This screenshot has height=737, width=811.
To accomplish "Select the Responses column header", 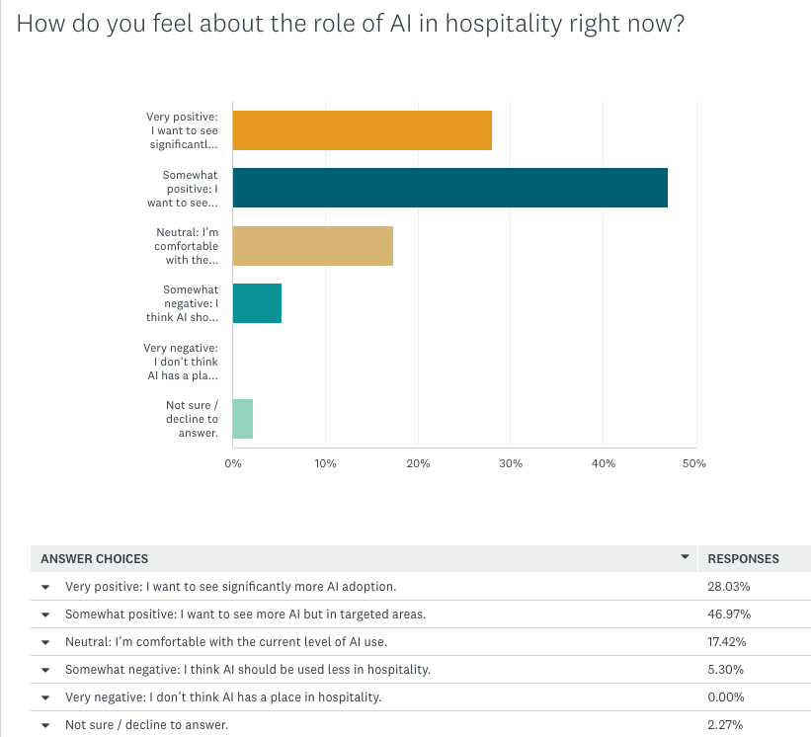I will point(743,558).
